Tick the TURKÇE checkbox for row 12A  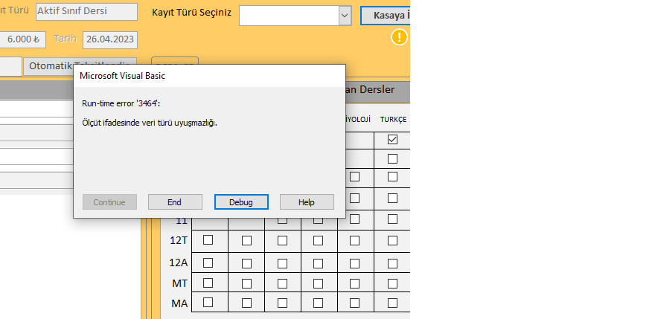pos(392,262)
